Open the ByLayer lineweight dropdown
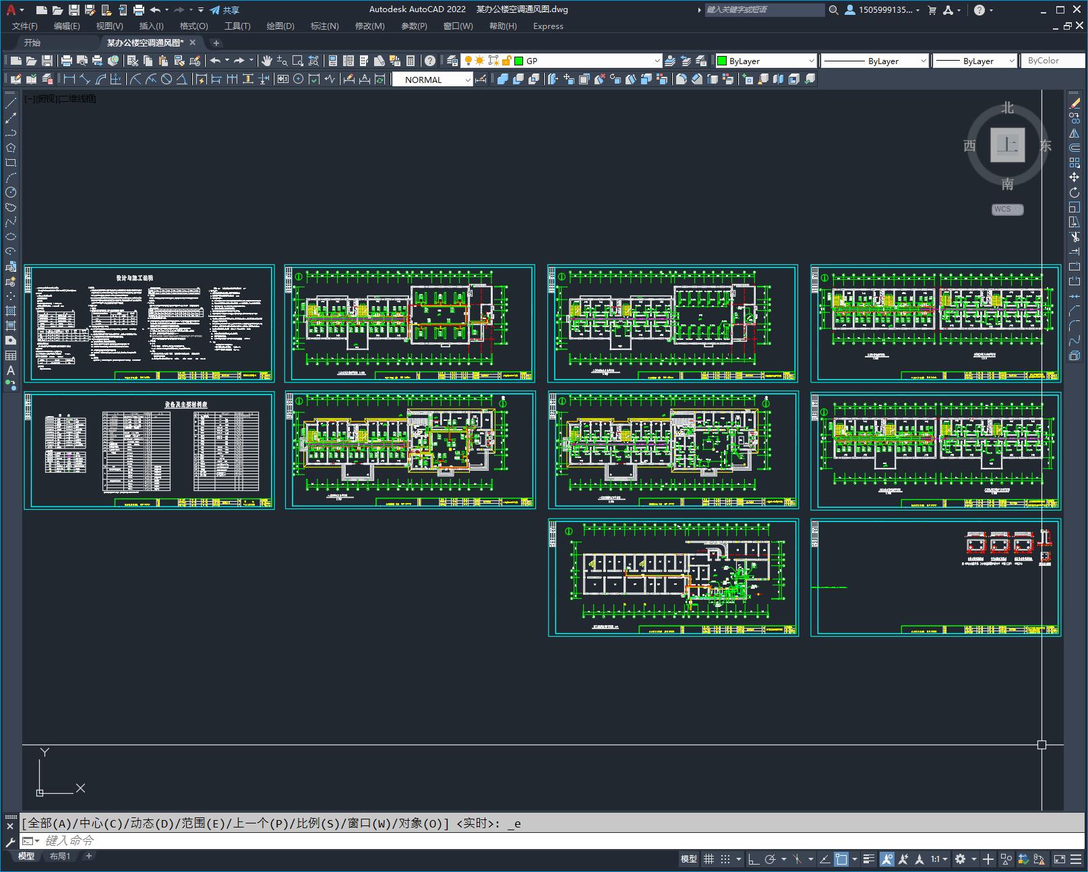Image resolution: width=1088 pixels, height=872 pixels. [x=975, y=61]
